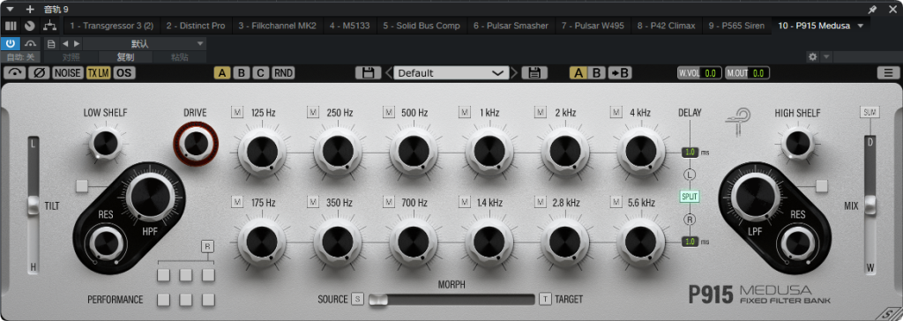Enable the LPF section with its square switch
The image size is (903, 321).
tap(822, 185)
